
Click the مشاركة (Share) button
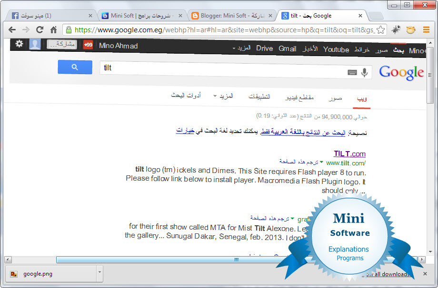62,44
